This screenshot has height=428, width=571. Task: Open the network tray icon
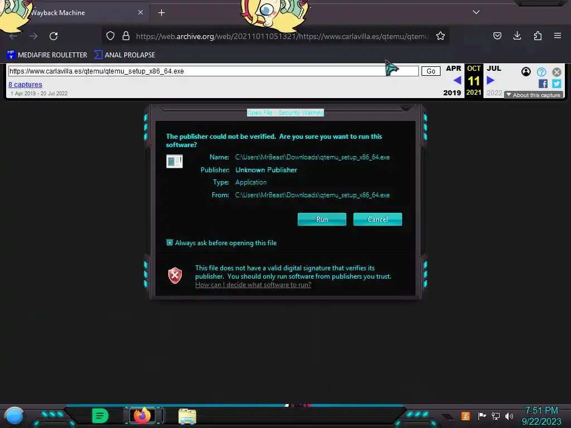tap(496, 416)
